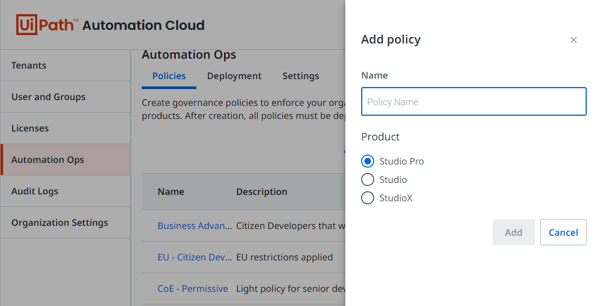Switch to the Policies tab
Viewport: 602px width, 306px height.
(169, 76)
